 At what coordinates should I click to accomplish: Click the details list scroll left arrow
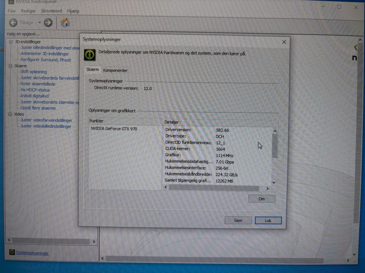coord(166,187)
